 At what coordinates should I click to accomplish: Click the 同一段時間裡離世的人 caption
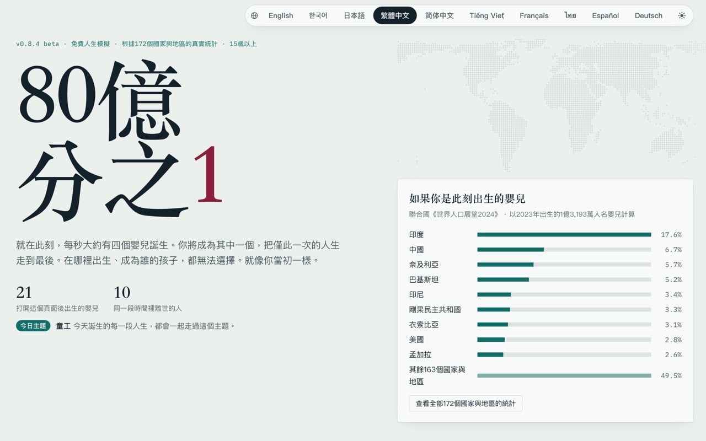(148, 308)
